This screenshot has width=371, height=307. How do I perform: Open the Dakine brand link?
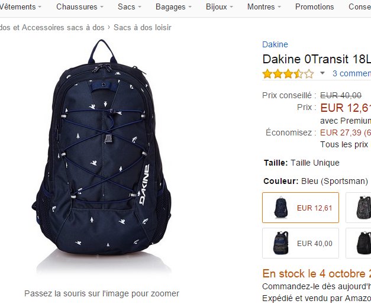coord(275,44)
